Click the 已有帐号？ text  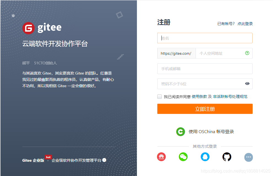coord(226,24)
